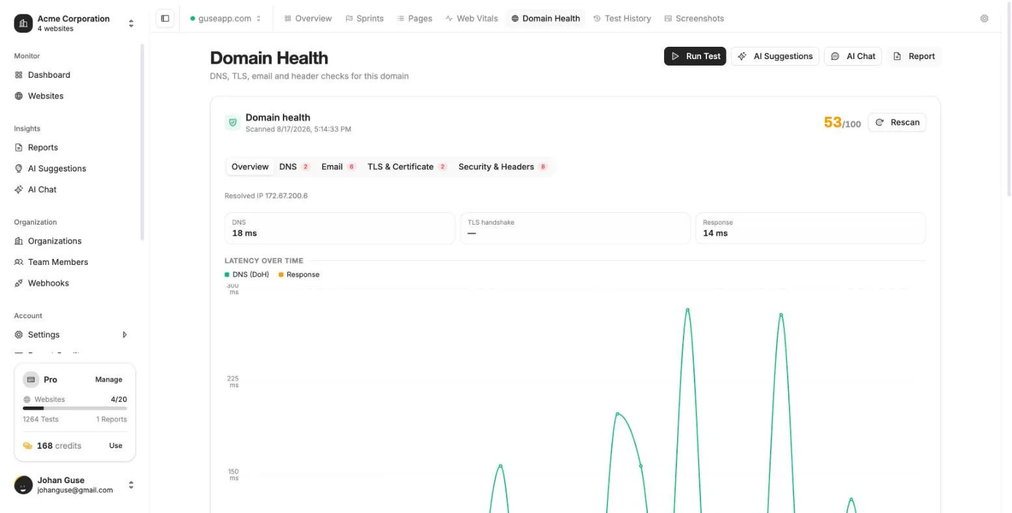This screenshot has height=513, width=1012.
Task: Click Use next to credits
Action: [116, 445]
